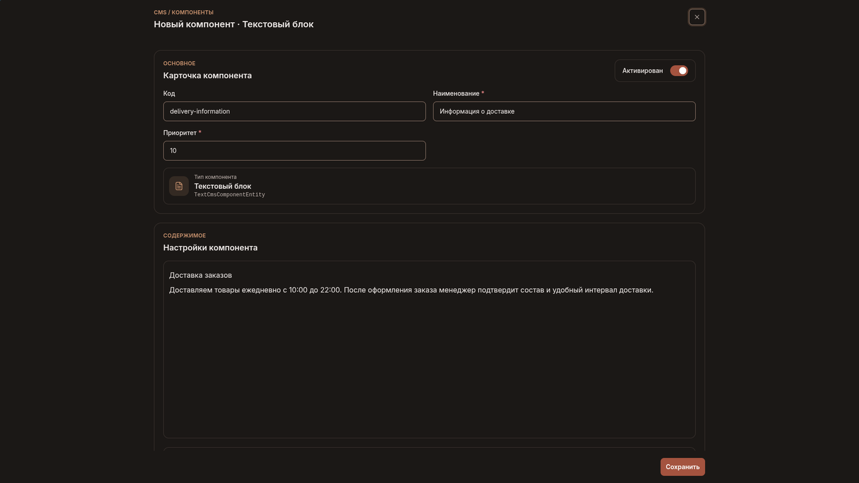859x483 pixels.
Task: Click the Наименование field label
Action: (x=456, y=93)
